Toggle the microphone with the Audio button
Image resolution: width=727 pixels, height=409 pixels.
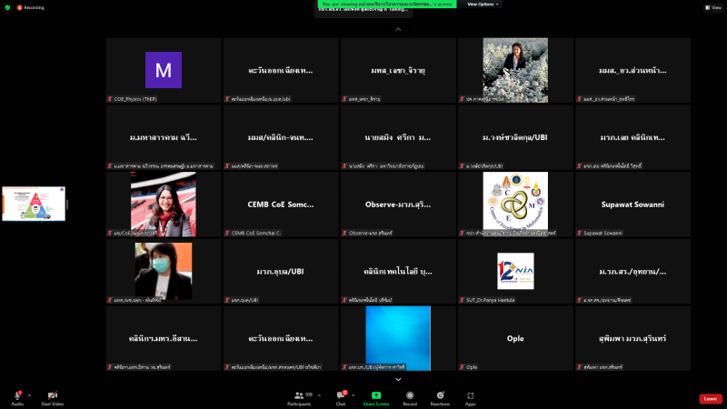(17, 397)
